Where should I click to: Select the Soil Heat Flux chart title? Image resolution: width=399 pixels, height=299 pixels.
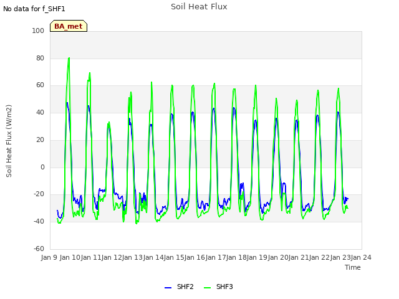click(199, 7)
